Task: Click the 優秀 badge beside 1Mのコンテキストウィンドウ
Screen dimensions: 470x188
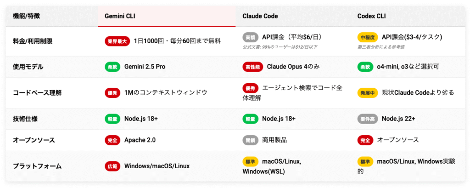Action: pyautogui.click(x=112, y=93)
